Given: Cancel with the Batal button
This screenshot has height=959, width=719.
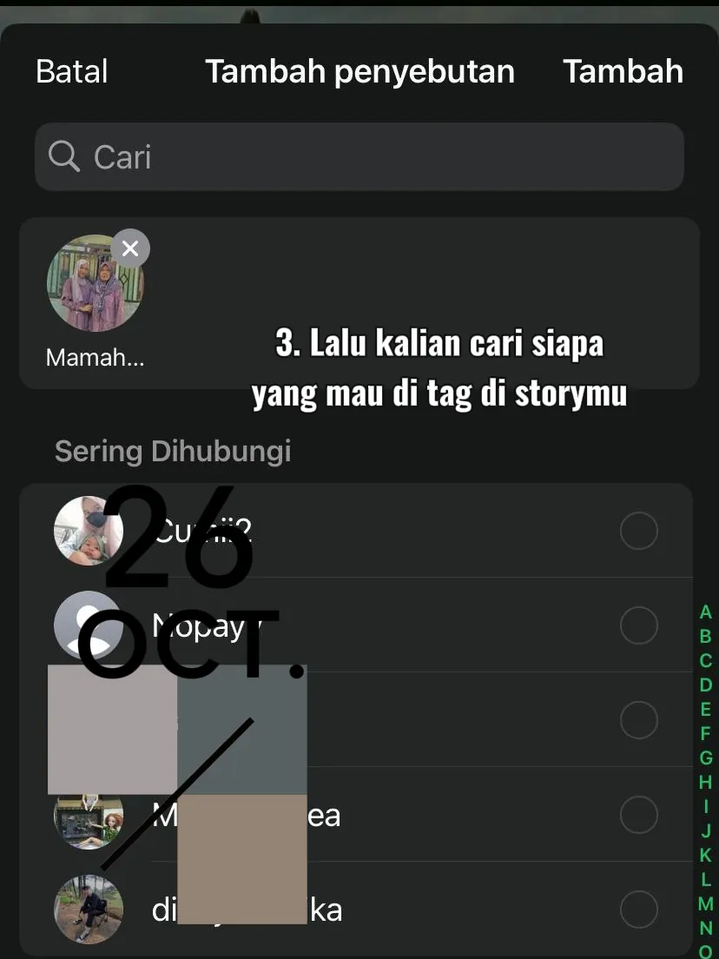Looking at the screenshot, I should pyautogui.click(x=72, y=71).
